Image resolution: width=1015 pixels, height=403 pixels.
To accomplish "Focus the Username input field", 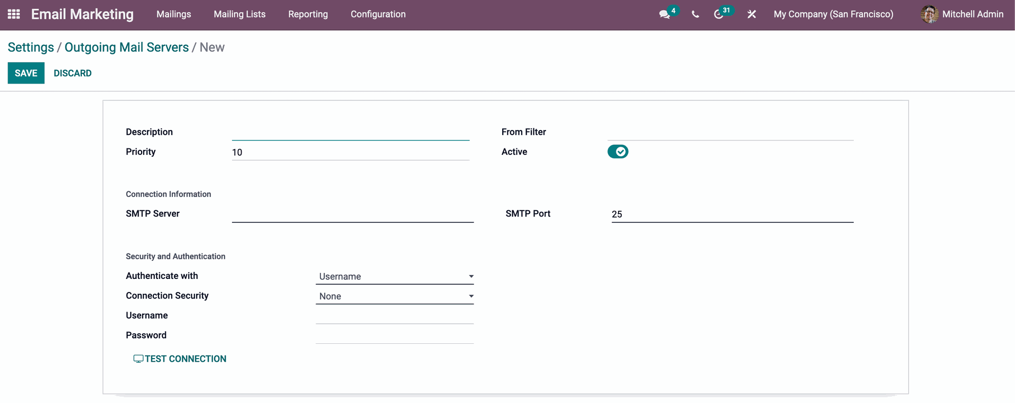I will coord(394,316).
